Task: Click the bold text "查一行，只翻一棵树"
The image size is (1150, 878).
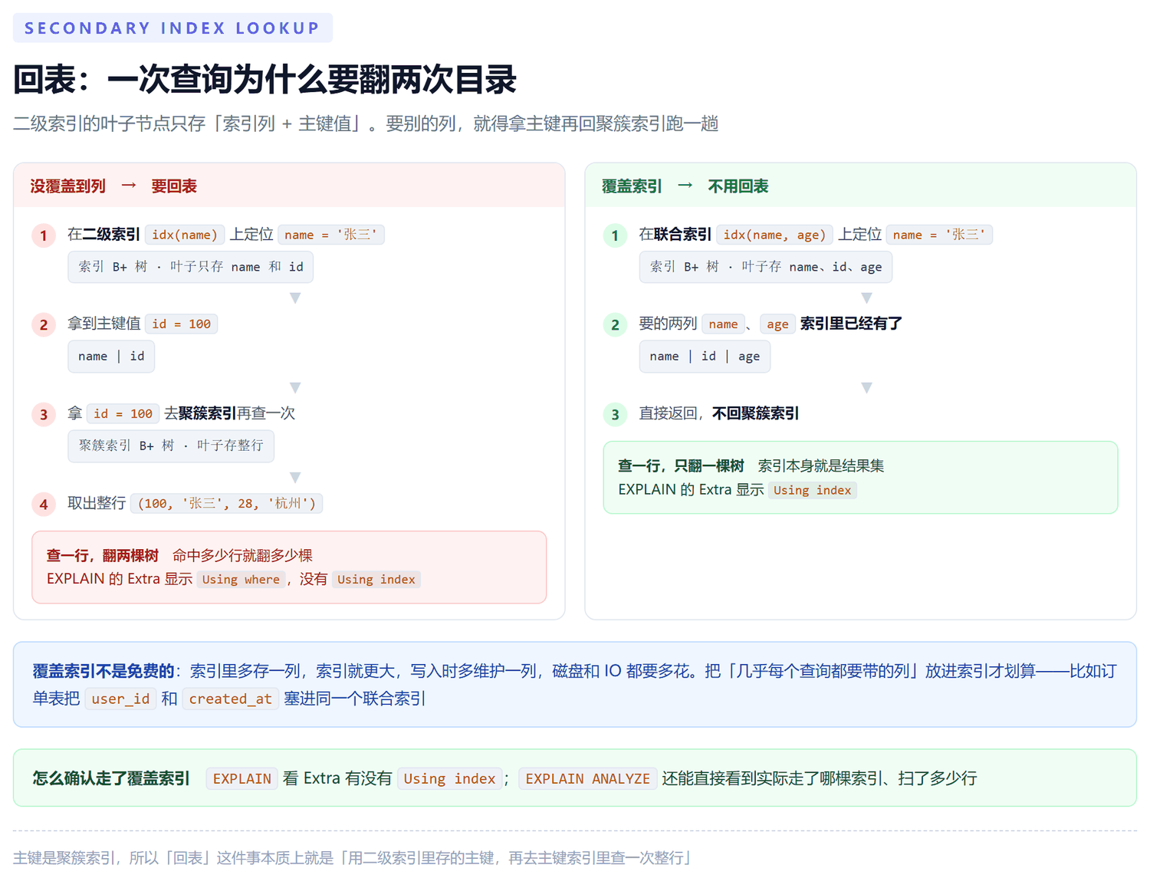Action: pos(681,465)
